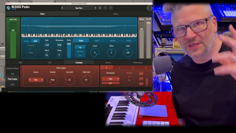Click the redo arrow icon
236x133 pixels.
click(x=111, y=8)
